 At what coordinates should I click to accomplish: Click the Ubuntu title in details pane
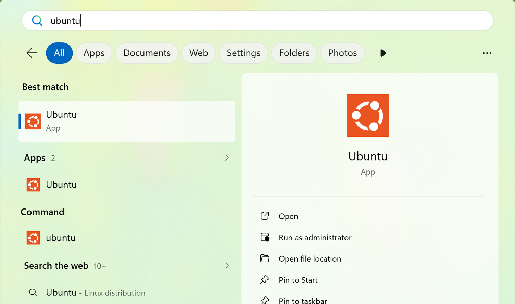click(368, 156)
